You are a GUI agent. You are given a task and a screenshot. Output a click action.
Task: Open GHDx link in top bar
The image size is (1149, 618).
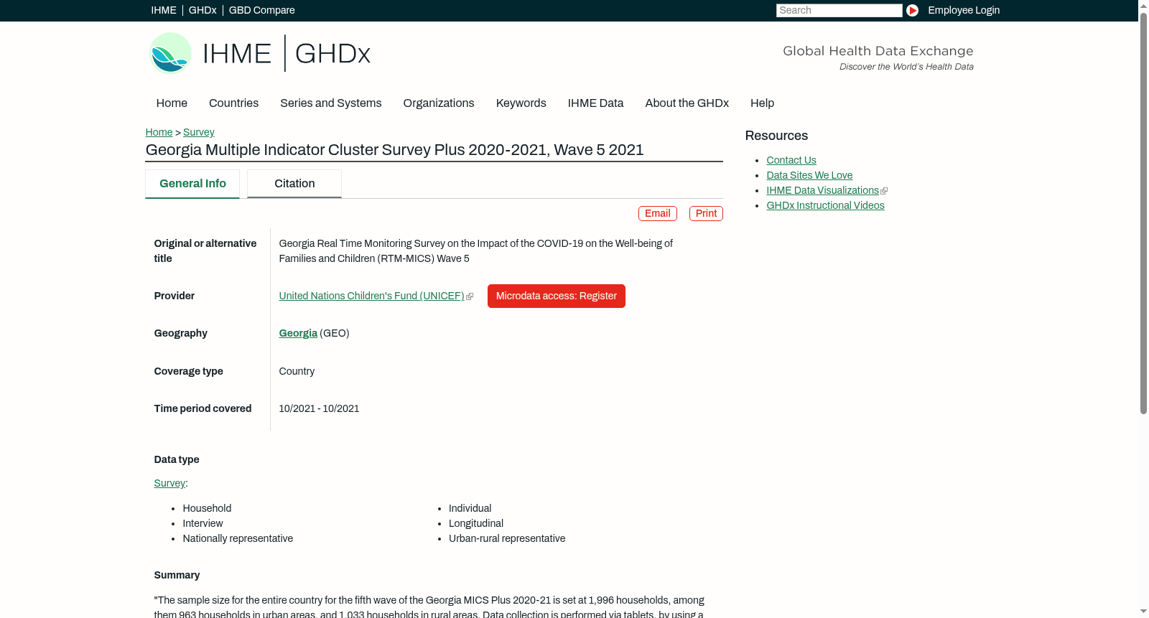203,10
